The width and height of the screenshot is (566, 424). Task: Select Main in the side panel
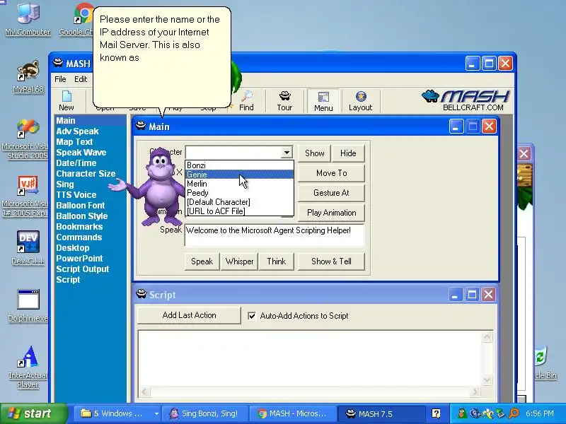(91, 120)
